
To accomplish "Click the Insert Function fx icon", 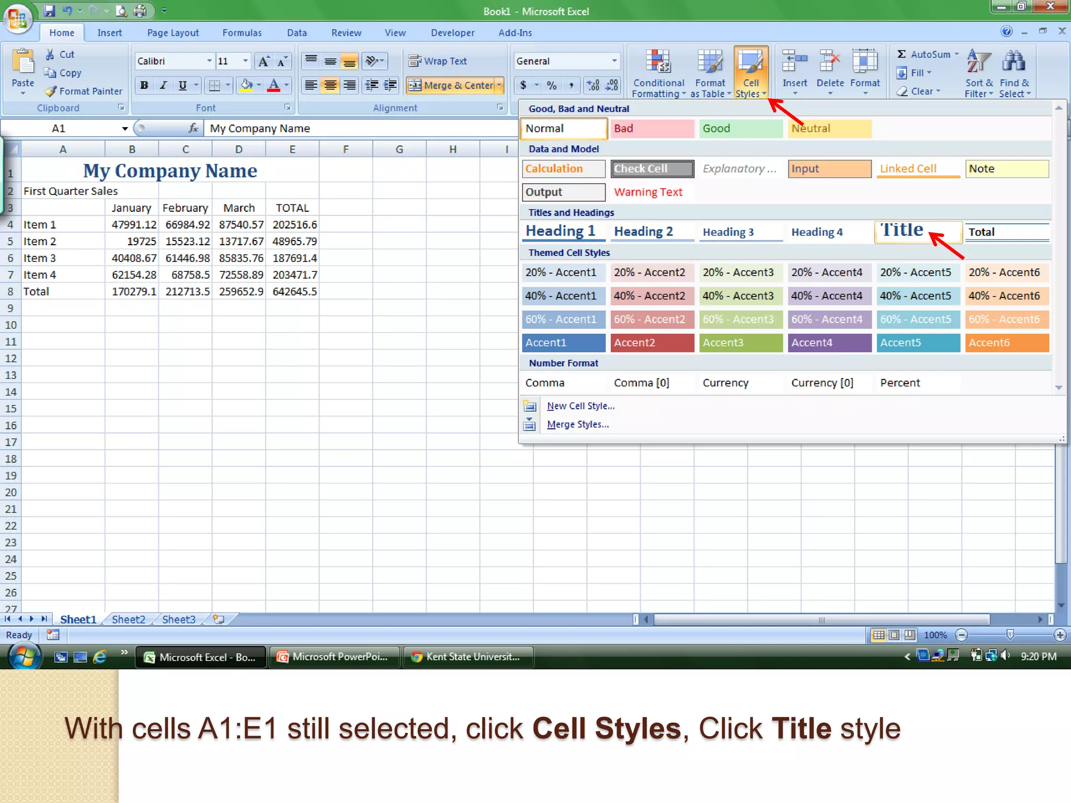I will (193, 128).
